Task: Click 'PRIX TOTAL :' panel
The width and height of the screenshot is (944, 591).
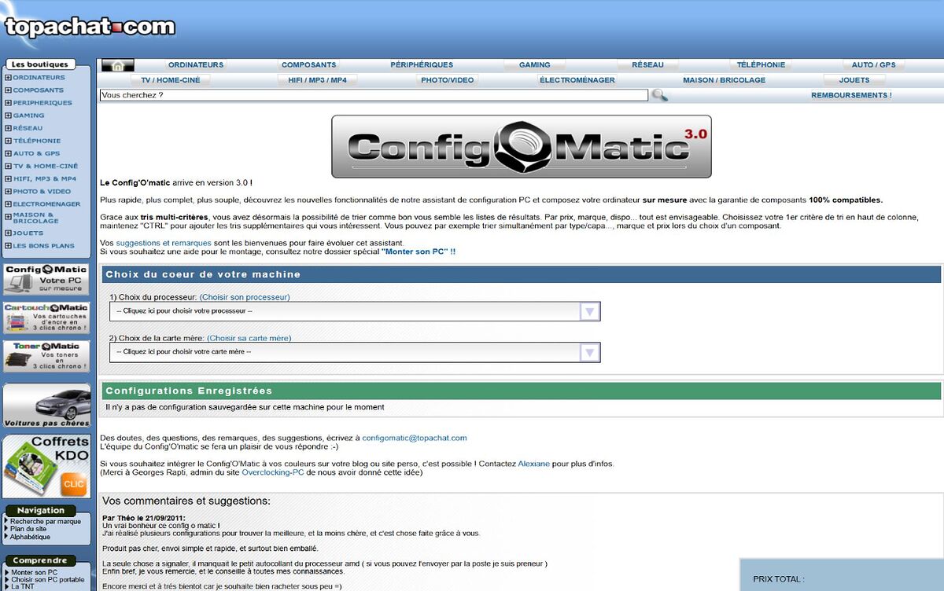Action: tap(842, 574)
